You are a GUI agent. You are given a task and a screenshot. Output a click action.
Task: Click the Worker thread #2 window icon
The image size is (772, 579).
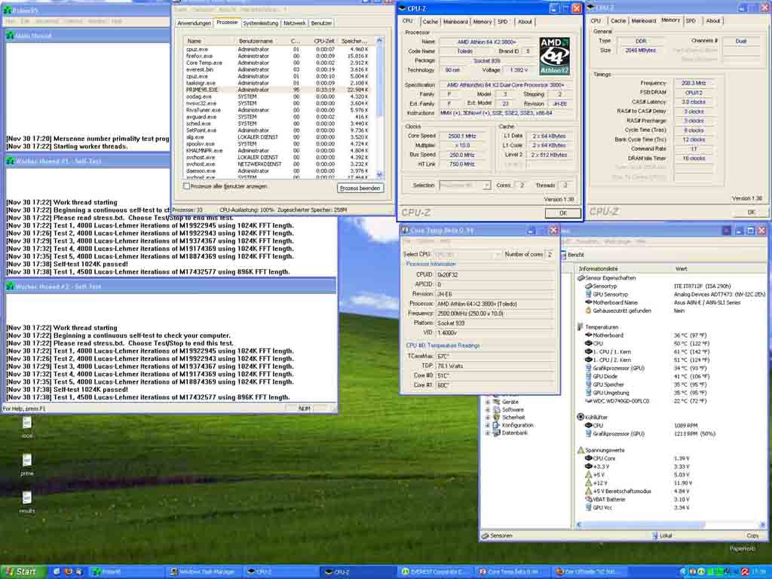[x=9, y=286]
